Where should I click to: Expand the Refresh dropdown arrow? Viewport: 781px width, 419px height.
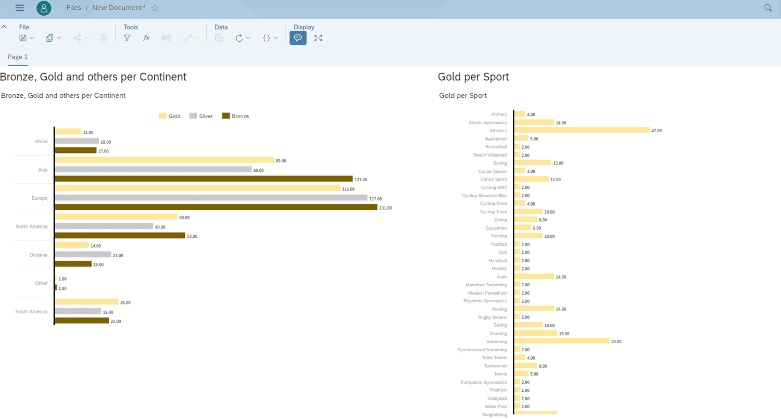coord(248,38)
